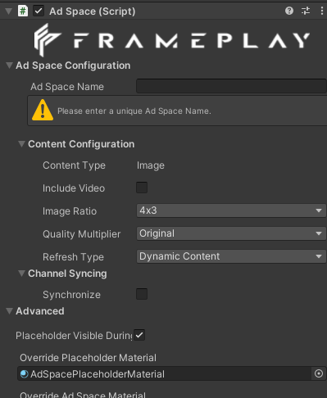Uncheck Placeholder Visible During checkbox
The image size is (327, 398).
tap(139, 335)
